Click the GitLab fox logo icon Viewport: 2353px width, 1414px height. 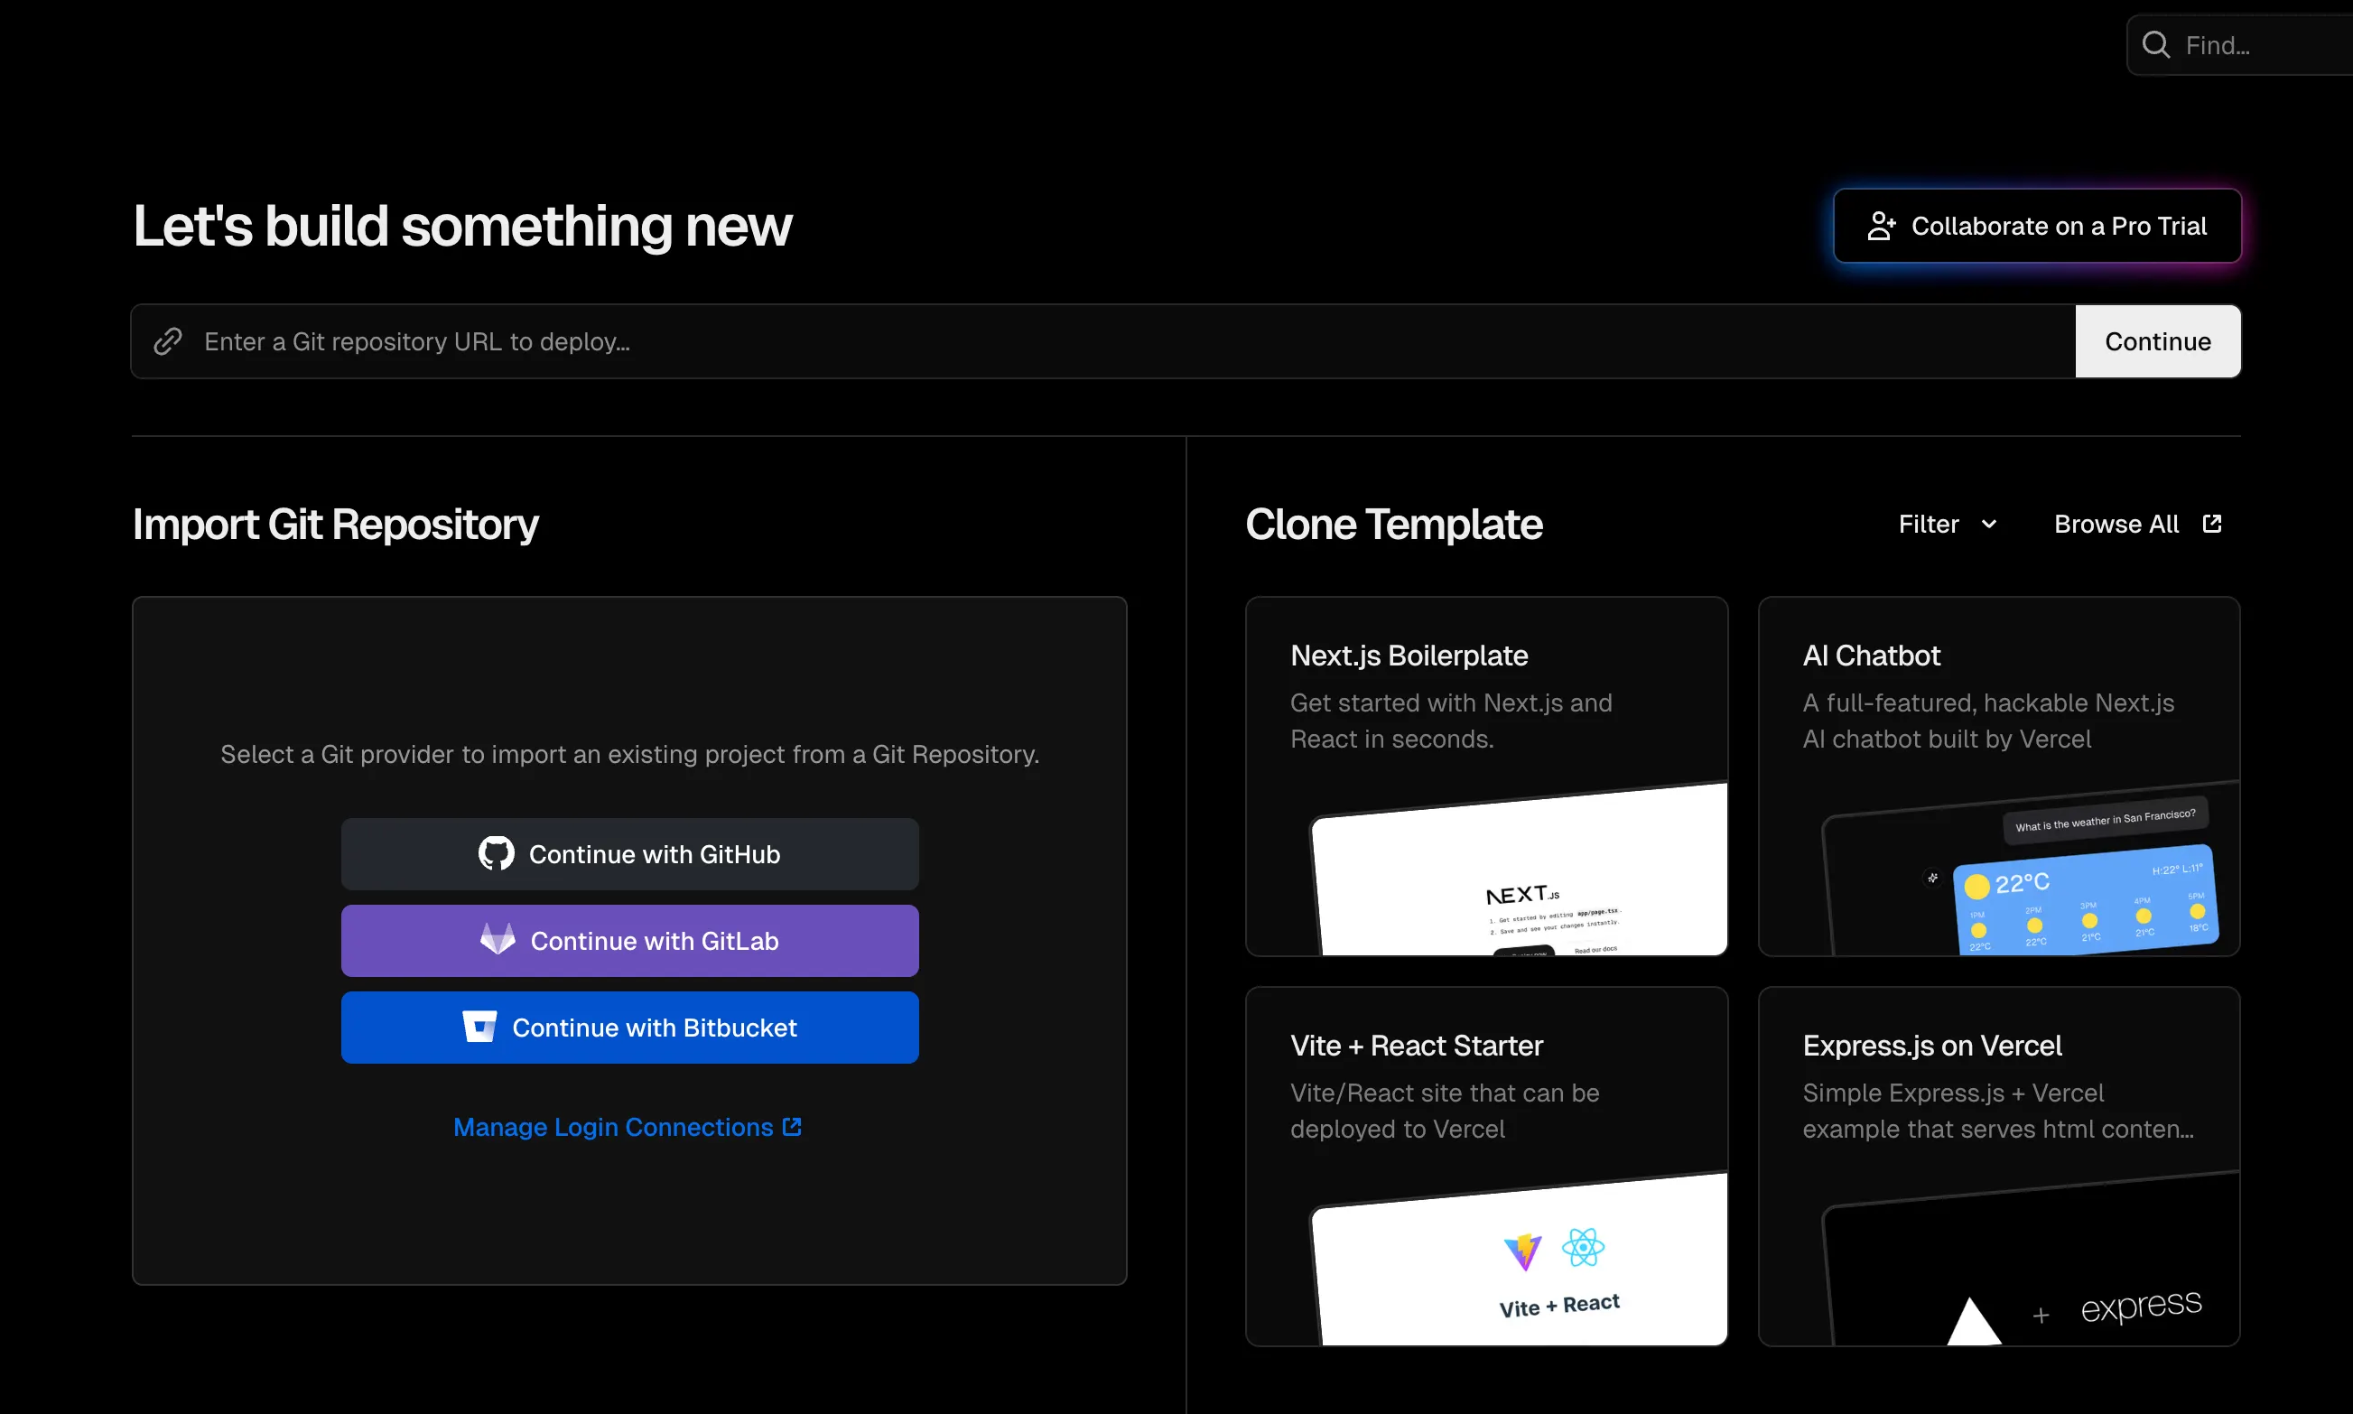pyautogui.click(x=498, y=939)
